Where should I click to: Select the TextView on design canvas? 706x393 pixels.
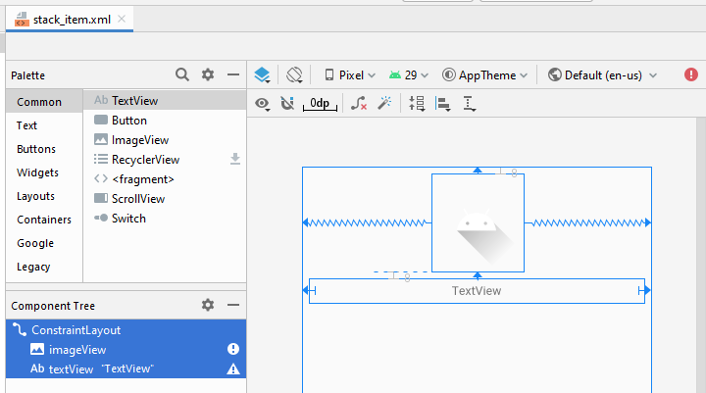[477, 291]
